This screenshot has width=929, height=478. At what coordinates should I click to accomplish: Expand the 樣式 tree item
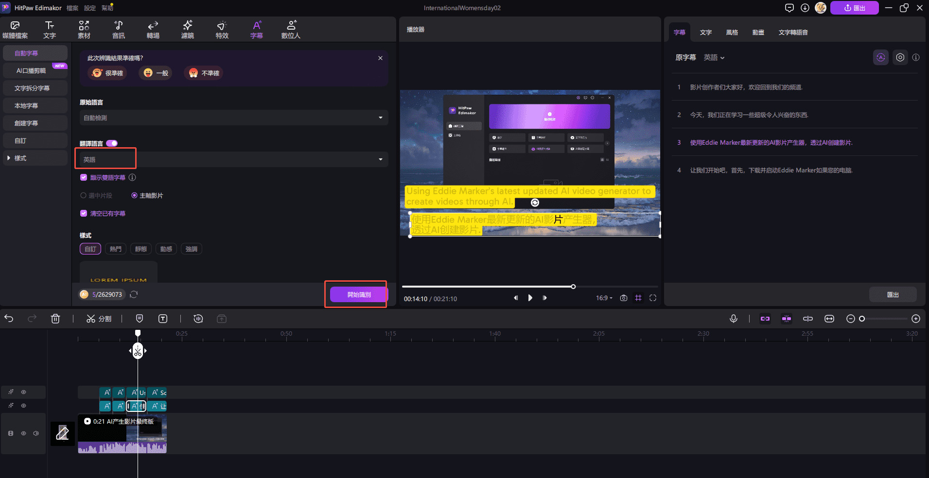click(x=9, y=158)
